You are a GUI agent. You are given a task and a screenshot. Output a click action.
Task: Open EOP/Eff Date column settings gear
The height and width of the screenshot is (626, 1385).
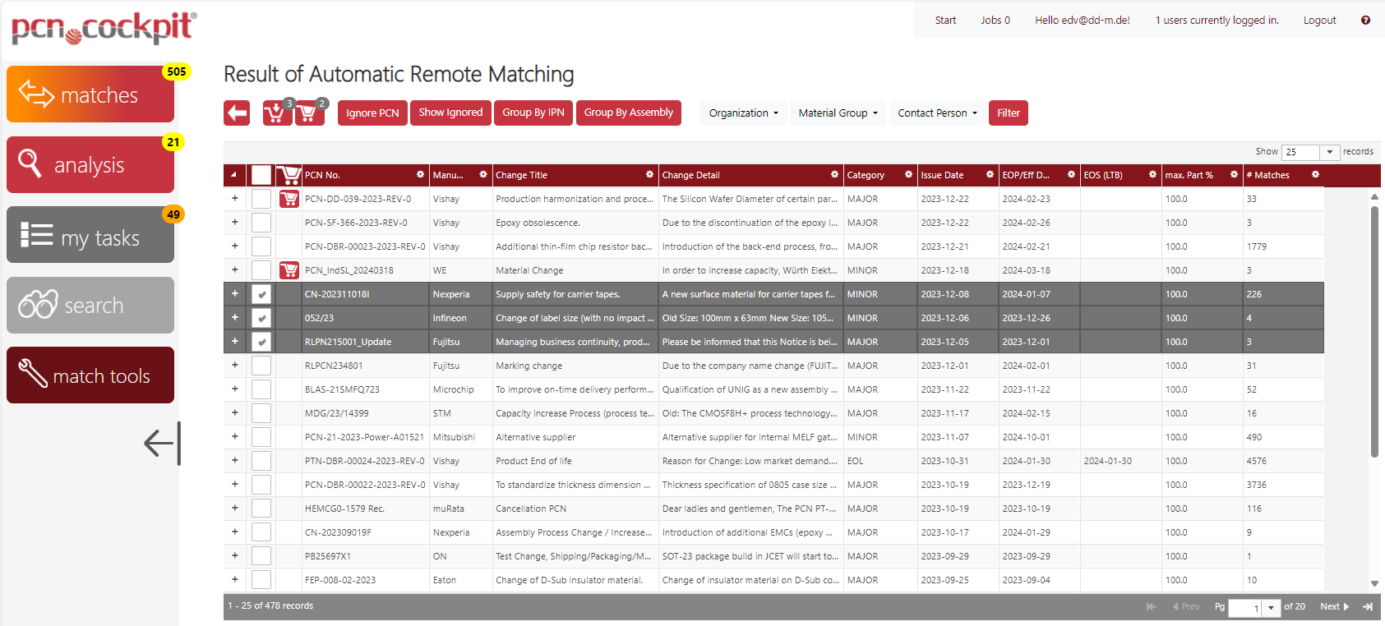tap(1071, 174)
